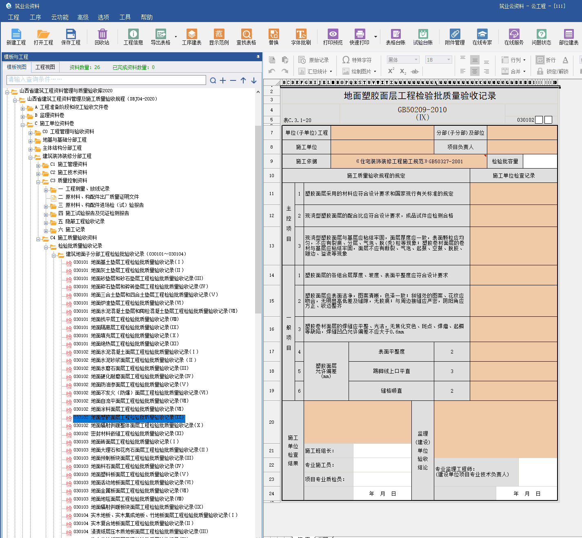Collapse the C3 质量控制资料 tree node
The image size is (582, 538).
pyautogui.click(x=38, y=181)
